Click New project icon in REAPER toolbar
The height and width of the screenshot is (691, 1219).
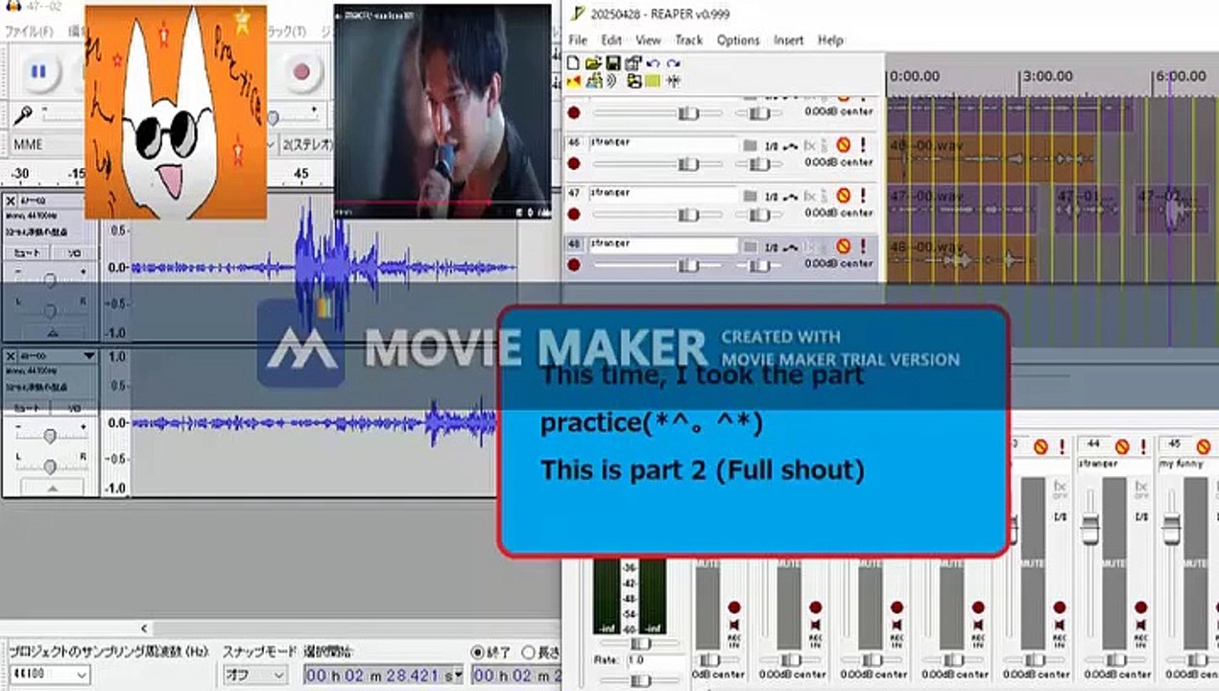tap(573, 63)
